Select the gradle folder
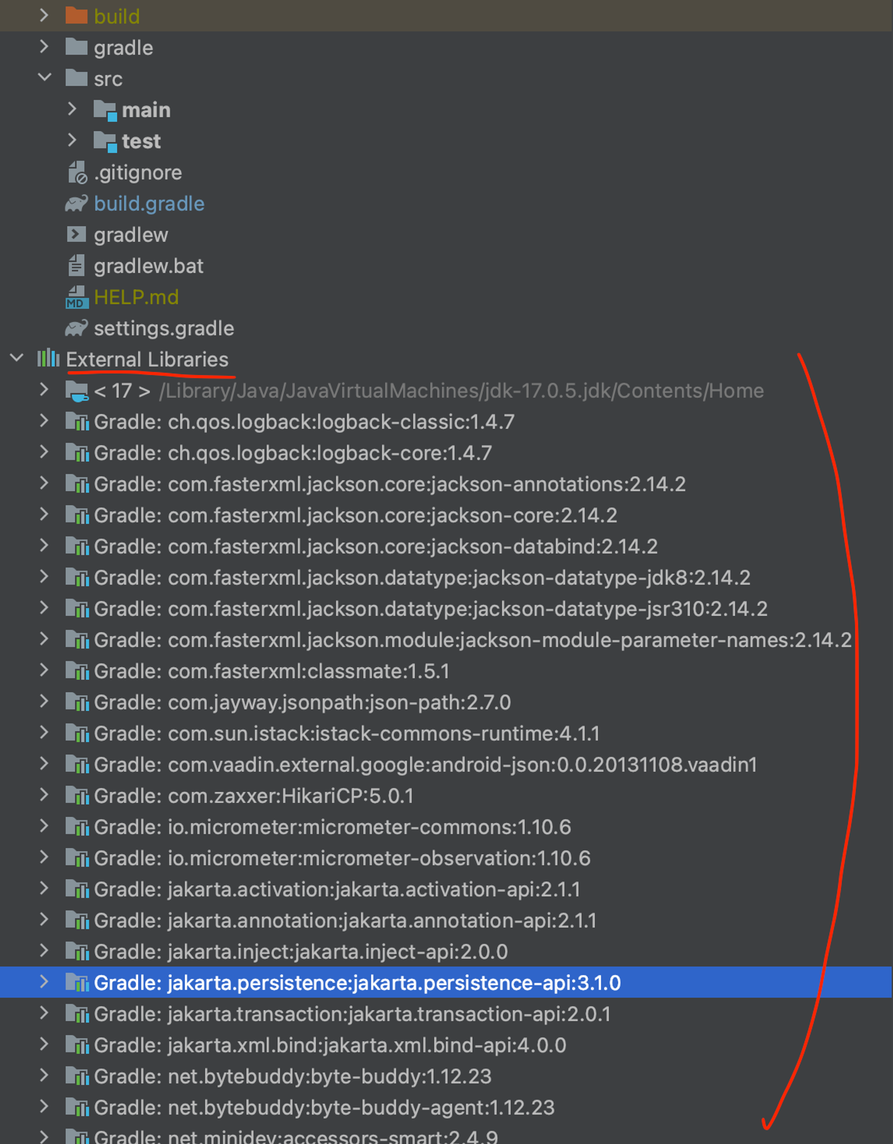This screenshot has height=1144, width=893. (x=123, y=48)
